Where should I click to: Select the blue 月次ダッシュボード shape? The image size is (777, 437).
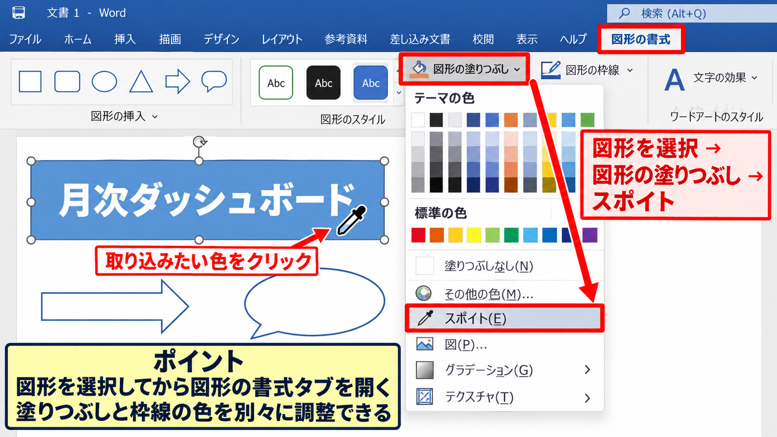tap(208, 200)
